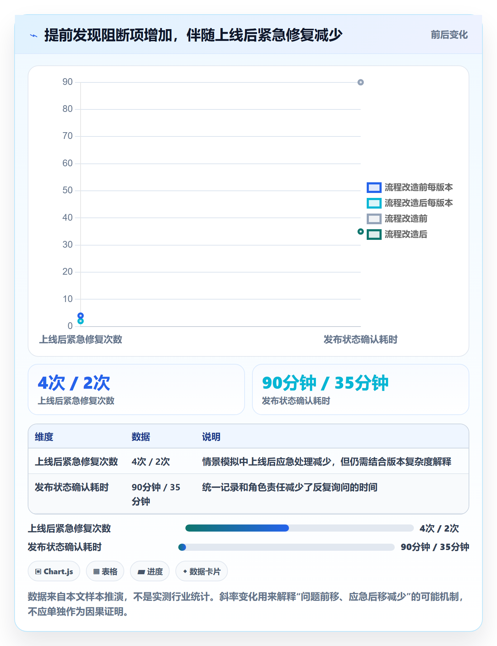Click the x-axis label 上线后紧急修复次数
Image resolution: width=497 pixels, height=646 pixels.
tap(81, 339)
